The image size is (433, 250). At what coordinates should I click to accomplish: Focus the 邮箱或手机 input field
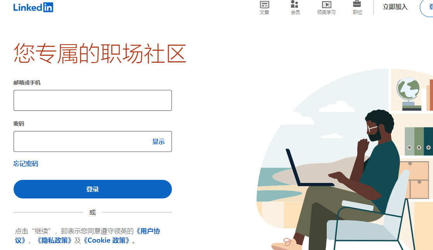pyautogui.click(x=93, y=100)
